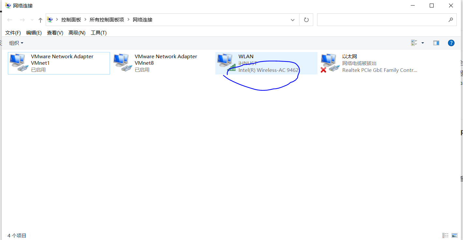This screenshot has width=463, height=240.
Task: Open the 组织 dropdown menu
Action: point(16,43)
